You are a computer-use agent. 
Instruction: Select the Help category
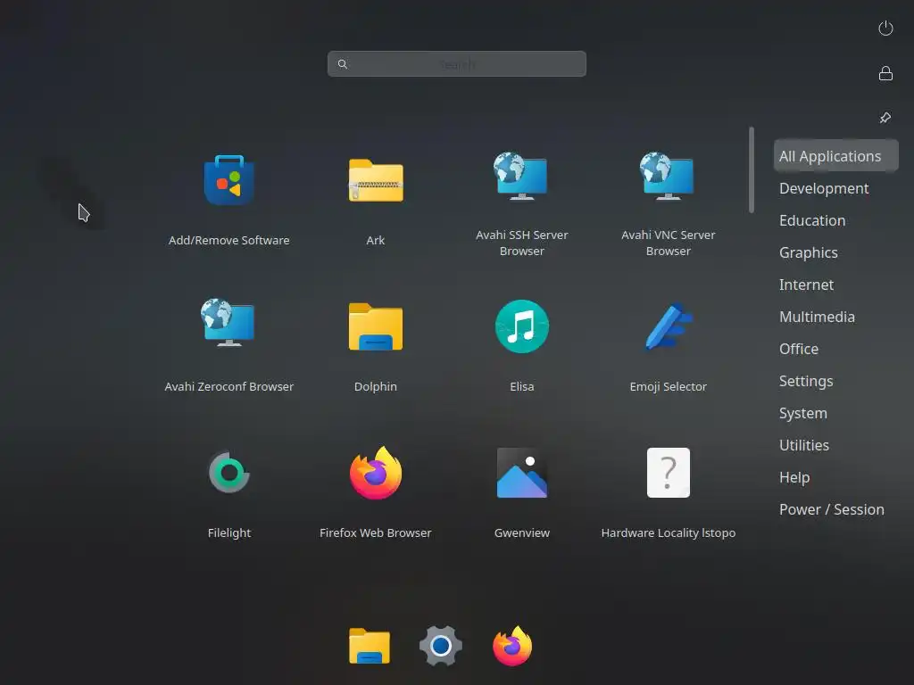coord(794,477)
